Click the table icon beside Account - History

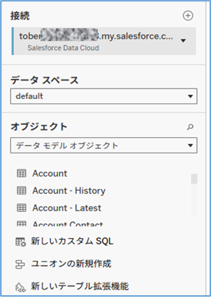point(21,190)
